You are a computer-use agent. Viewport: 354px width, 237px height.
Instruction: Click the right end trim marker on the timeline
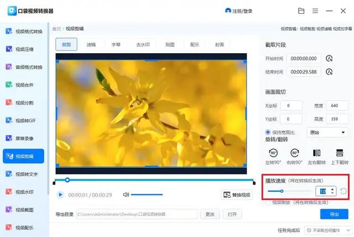click(x=254, y=182)
